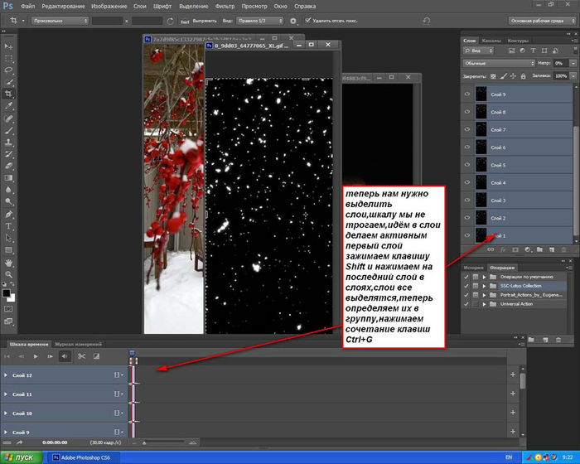Open the Основная рабочая среда workspace dropdown
The width and height of the screenshot is (580, 464).
[x=542, y=21]
